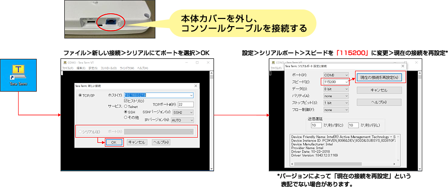Open the SSHバージョン dropdown
The height and width of the screenshot is (187, 448).
point(183,112)
